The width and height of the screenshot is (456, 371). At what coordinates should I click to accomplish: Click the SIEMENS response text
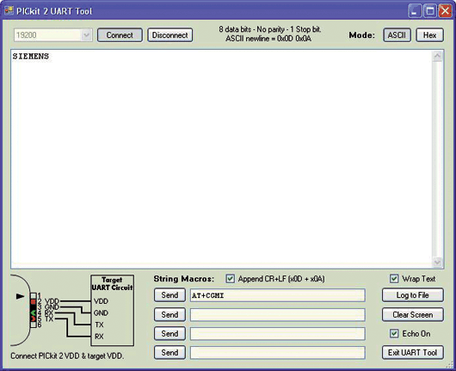(x=30, y=56)
